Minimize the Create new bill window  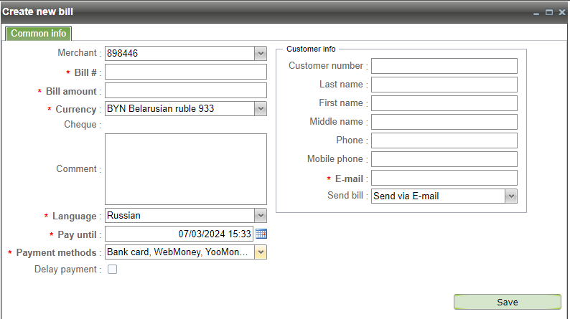point(536,12)
